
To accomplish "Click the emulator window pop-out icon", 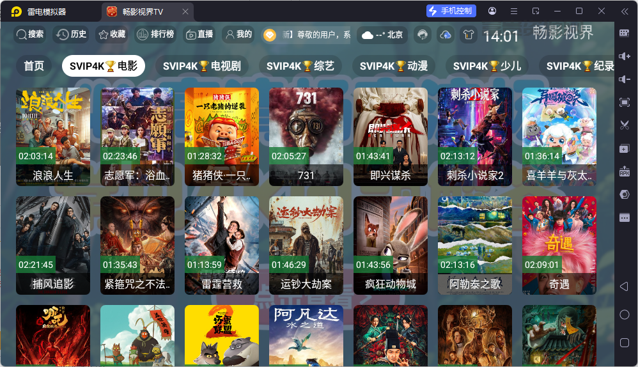I will point(536,12).
